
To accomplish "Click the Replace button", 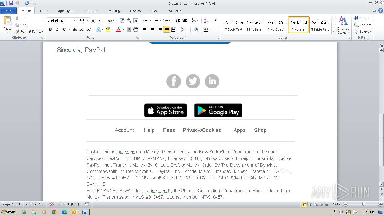I will (363, 25).
